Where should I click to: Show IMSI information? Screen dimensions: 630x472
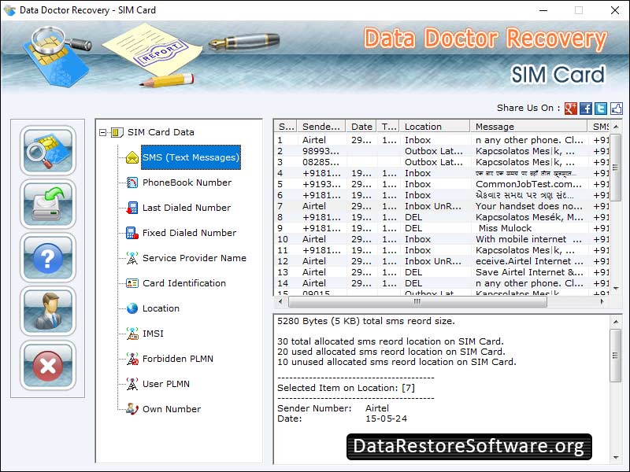pos(153,334)
